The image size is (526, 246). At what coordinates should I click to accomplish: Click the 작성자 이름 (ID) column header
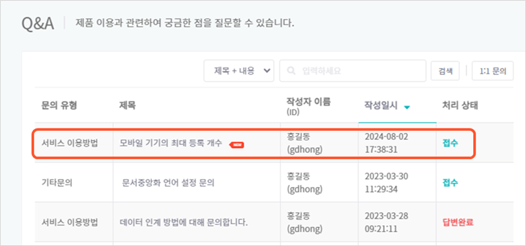[x=308, y=106]
